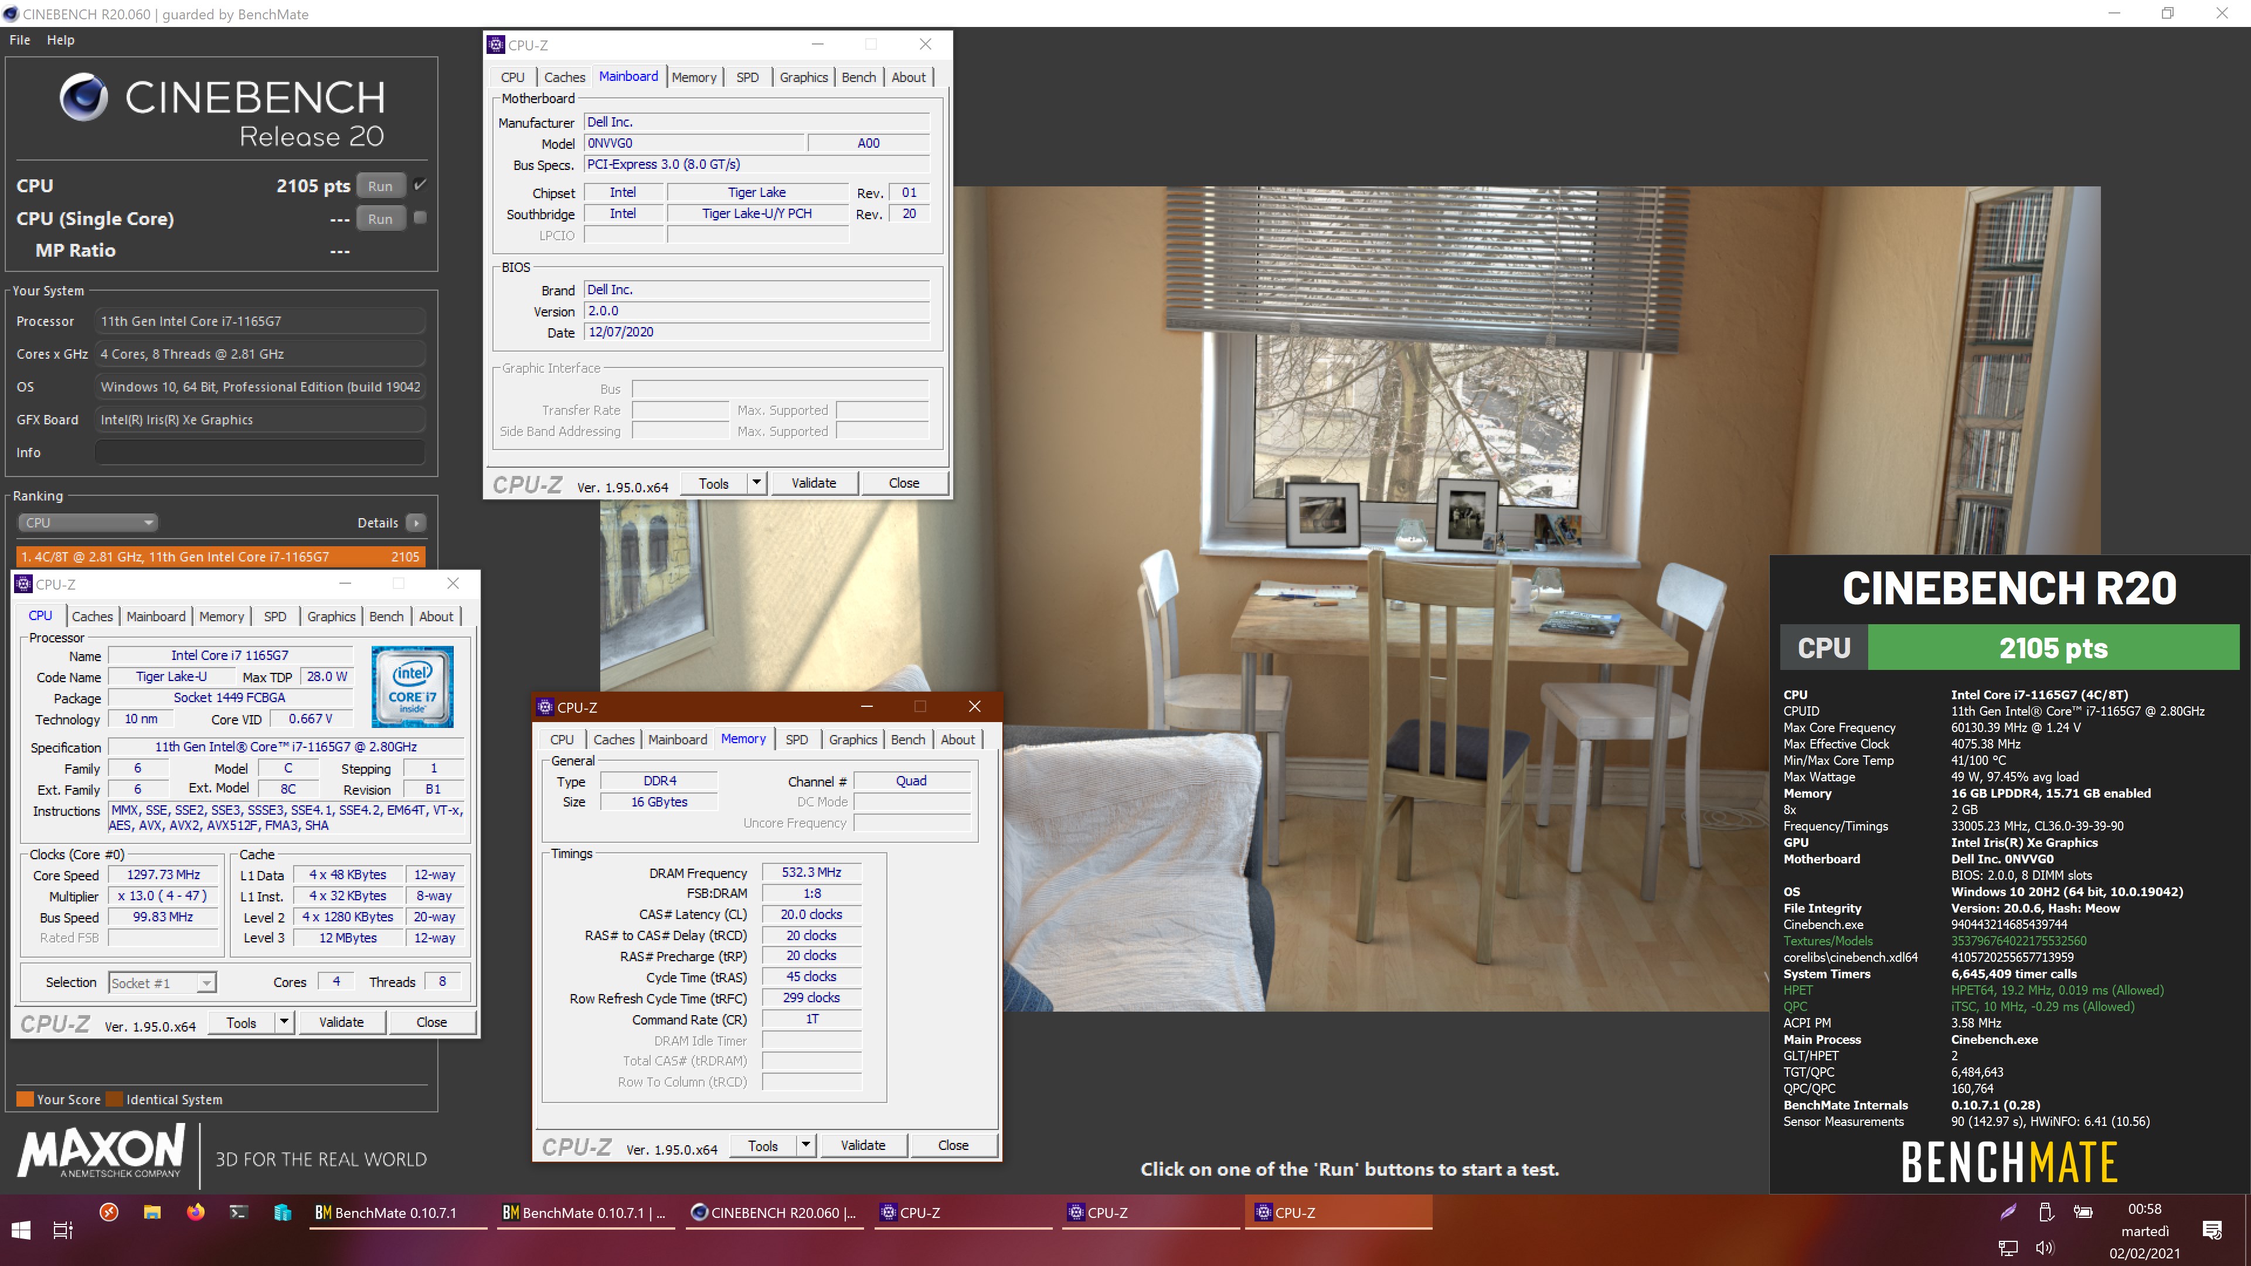
Task: Launch Firefox from the taskbar
Action: click(x=196, y=1213)
